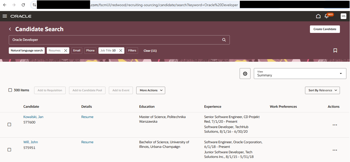Open Resume link for Will, John
Viewport: 350px width, 162px height.
[87, 142]
